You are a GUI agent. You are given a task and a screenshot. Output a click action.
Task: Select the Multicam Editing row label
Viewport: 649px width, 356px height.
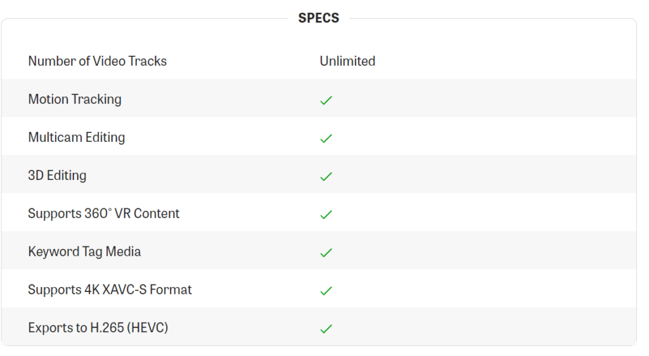pyautogui.click(x=77, y=137)
